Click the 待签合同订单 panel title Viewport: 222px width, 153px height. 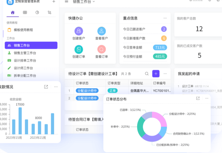click(86, 119)
